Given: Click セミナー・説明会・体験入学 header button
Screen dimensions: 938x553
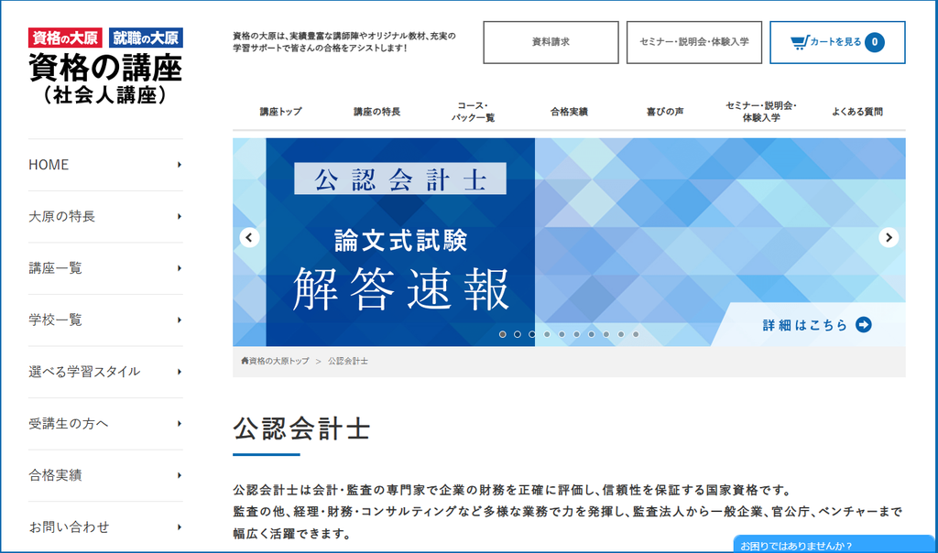Looking at the screenshot, I should coord(694,42).
